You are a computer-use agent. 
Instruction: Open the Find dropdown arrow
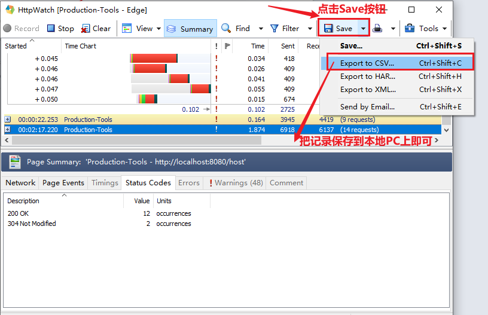tap(261, 29)
